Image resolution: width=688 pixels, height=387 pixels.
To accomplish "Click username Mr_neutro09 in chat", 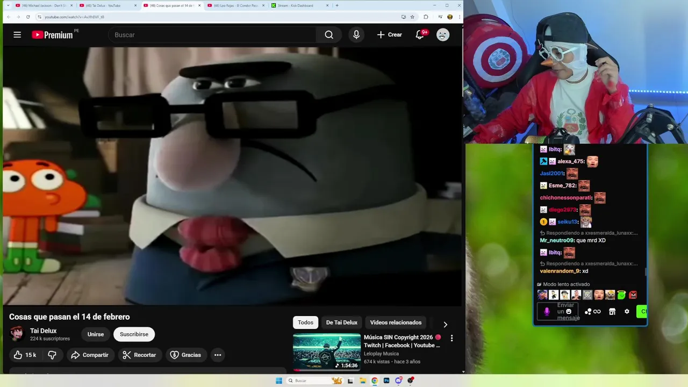I will [557, 240].
